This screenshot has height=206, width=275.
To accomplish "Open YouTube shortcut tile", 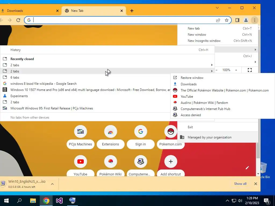I will pos(81,161).
